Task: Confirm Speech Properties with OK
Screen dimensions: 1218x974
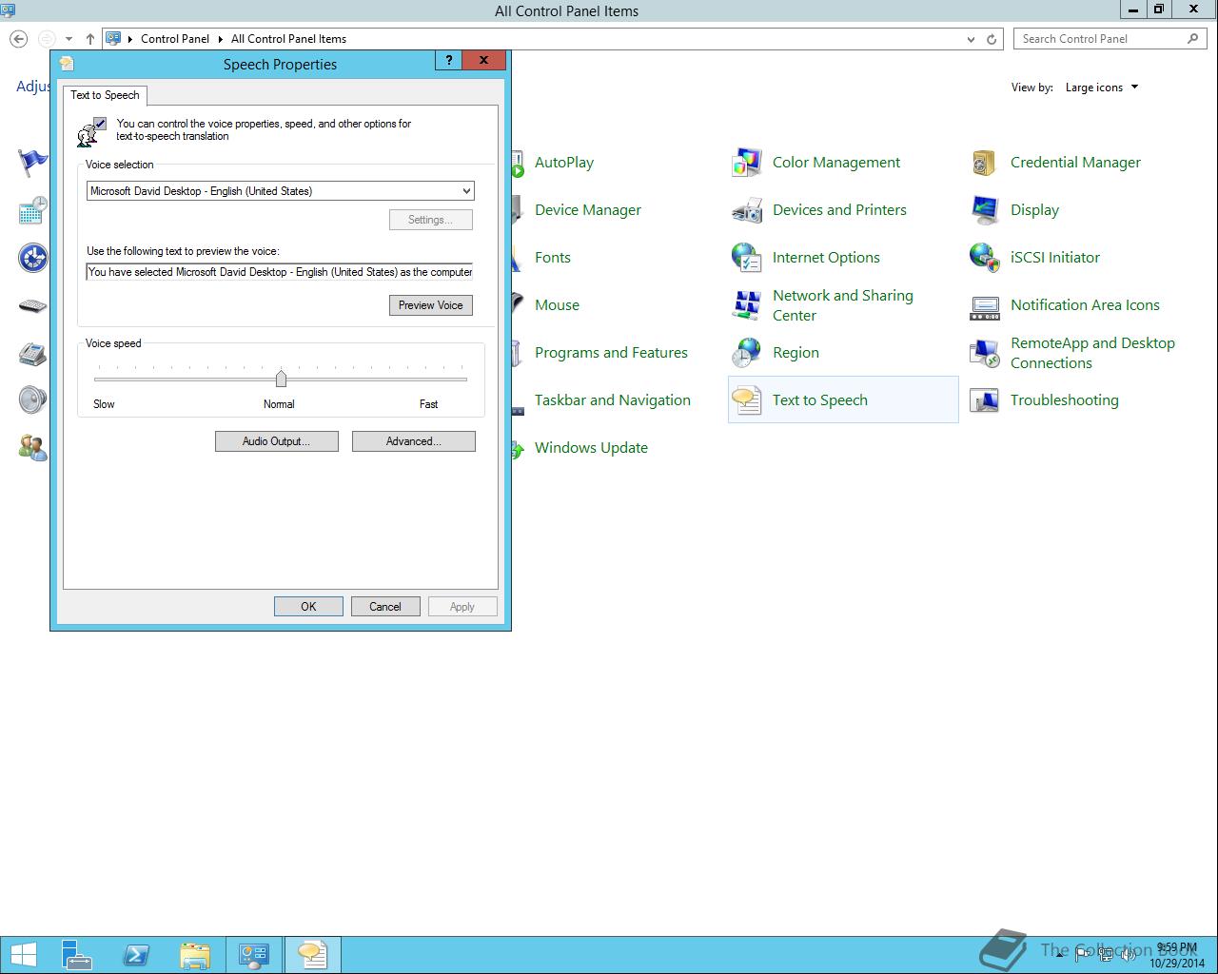Action: (x=308, y=607)
